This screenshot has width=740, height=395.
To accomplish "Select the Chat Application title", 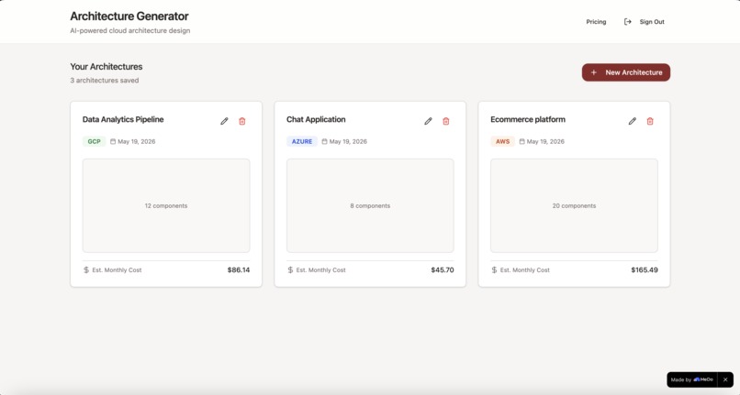I will (x=316, y=120).
